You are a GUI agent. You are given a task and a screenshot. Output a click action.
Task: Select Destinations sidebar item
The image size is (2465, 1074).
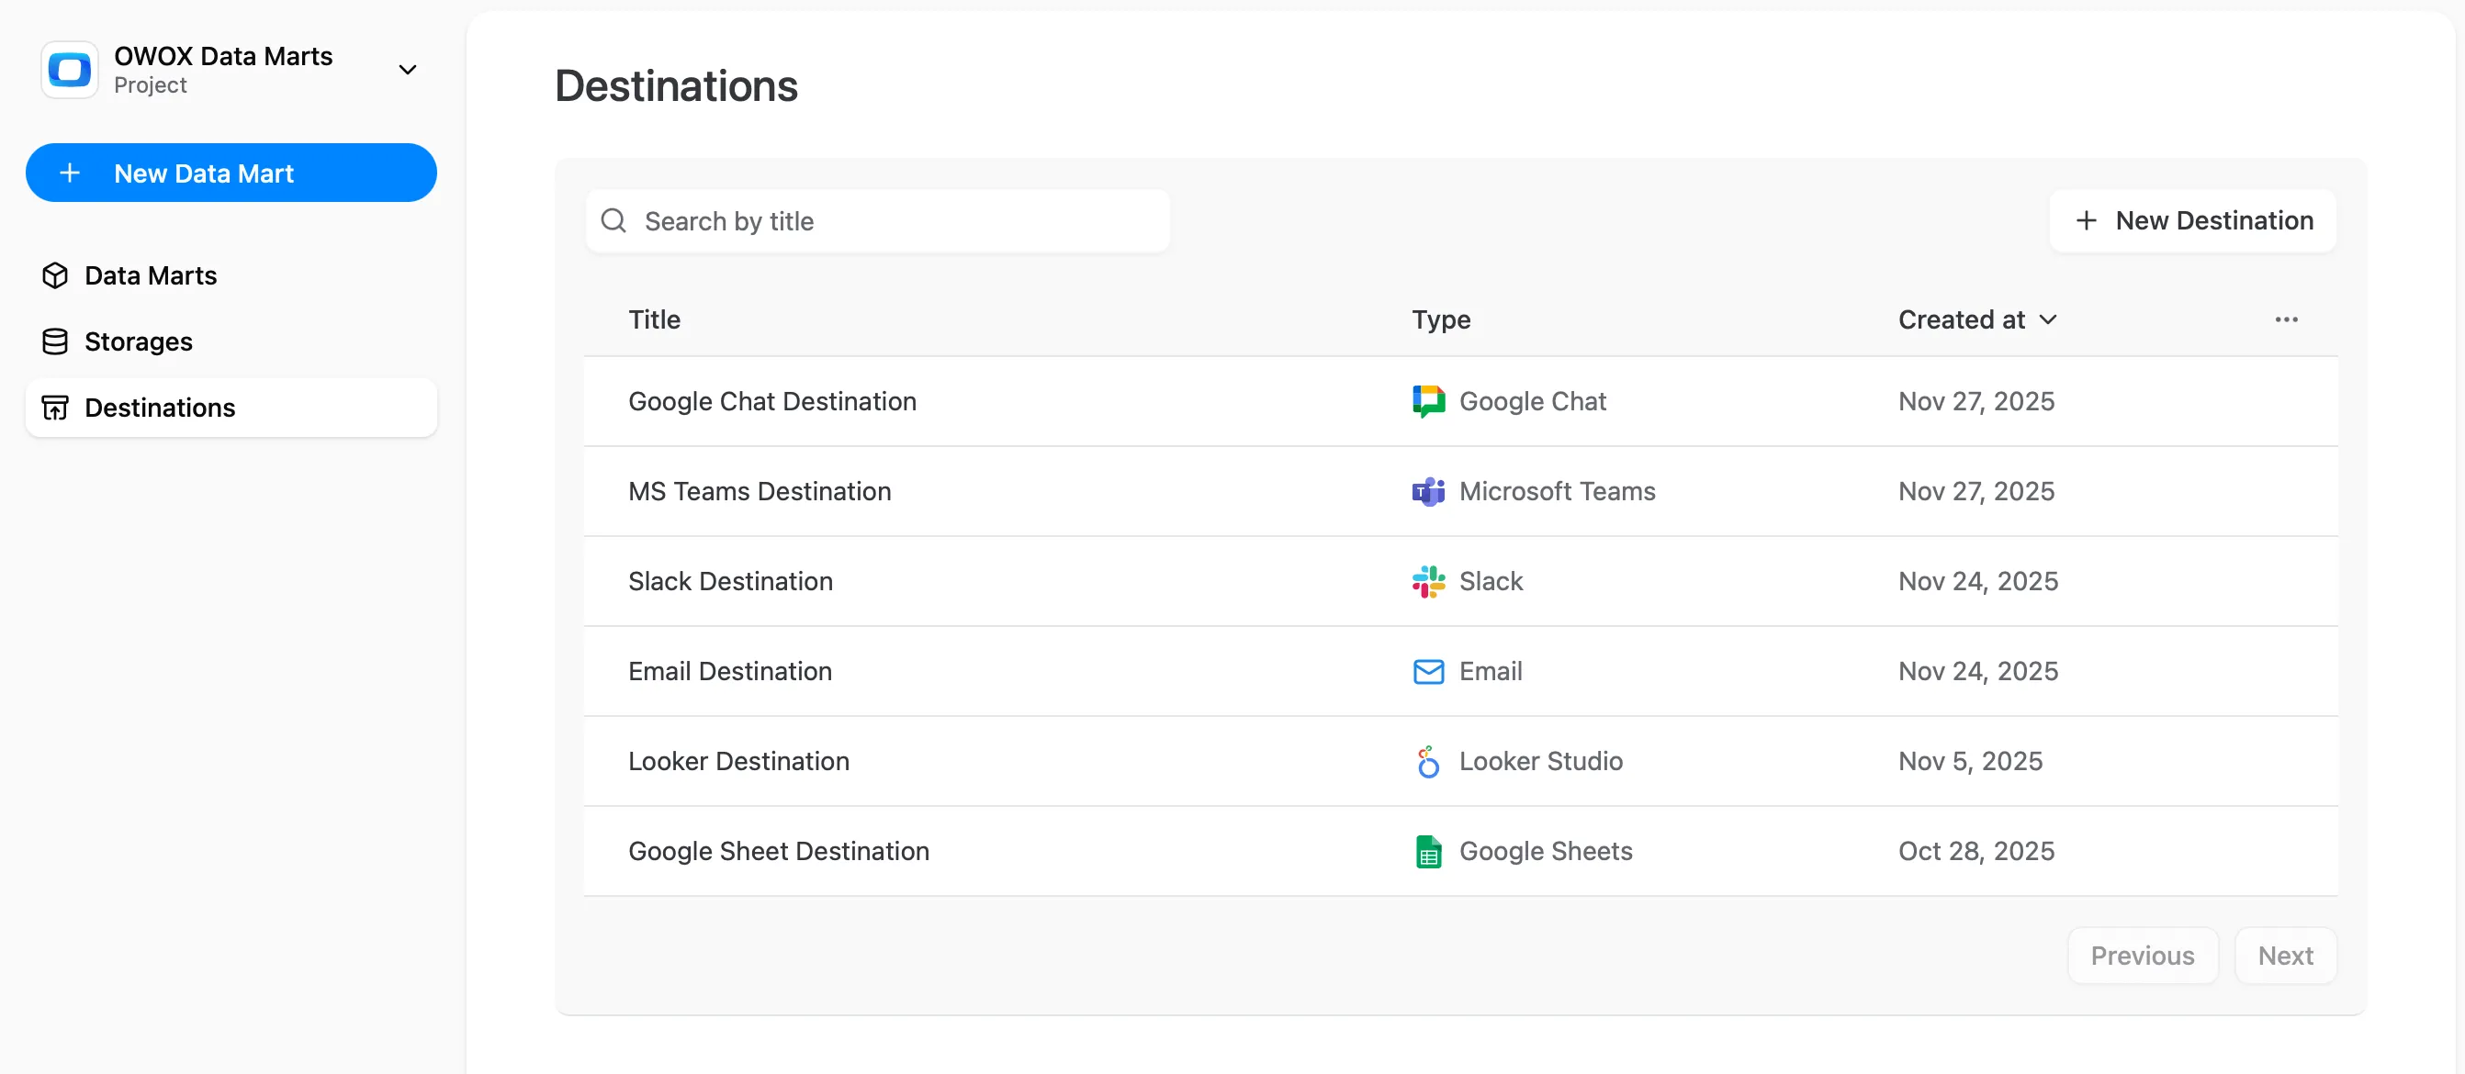[x=159, y=408]
